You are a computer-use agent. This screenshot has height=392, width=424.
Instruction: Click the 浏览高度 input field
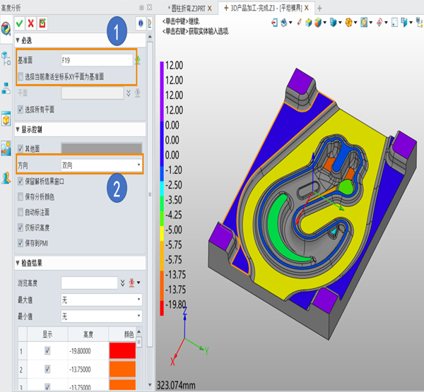tap(90, 283)
